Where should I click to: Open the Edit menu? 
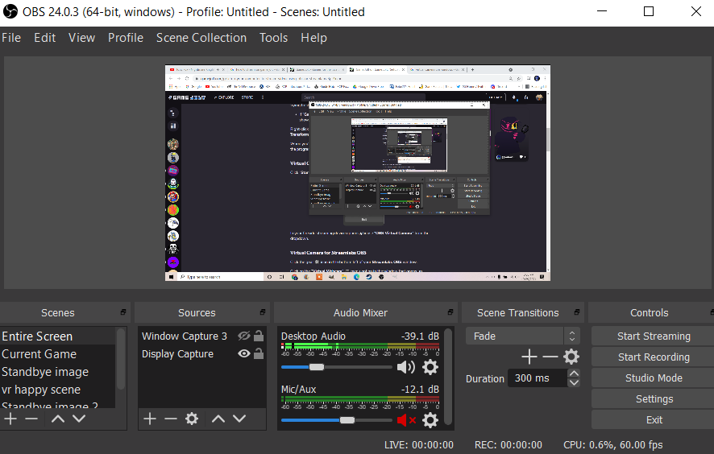click(x=44, y=38)
